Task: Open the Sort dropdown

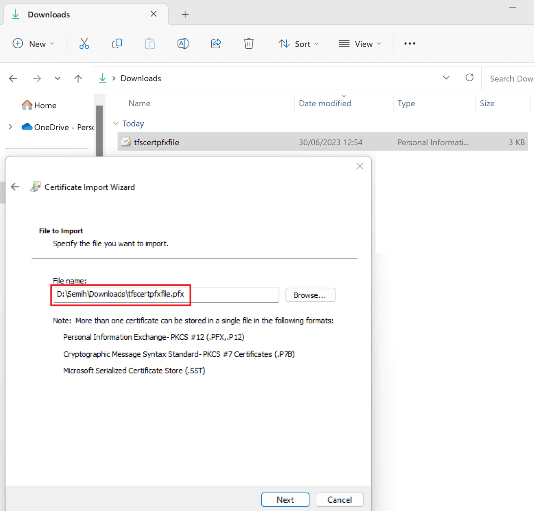Action: coord(299,43)
